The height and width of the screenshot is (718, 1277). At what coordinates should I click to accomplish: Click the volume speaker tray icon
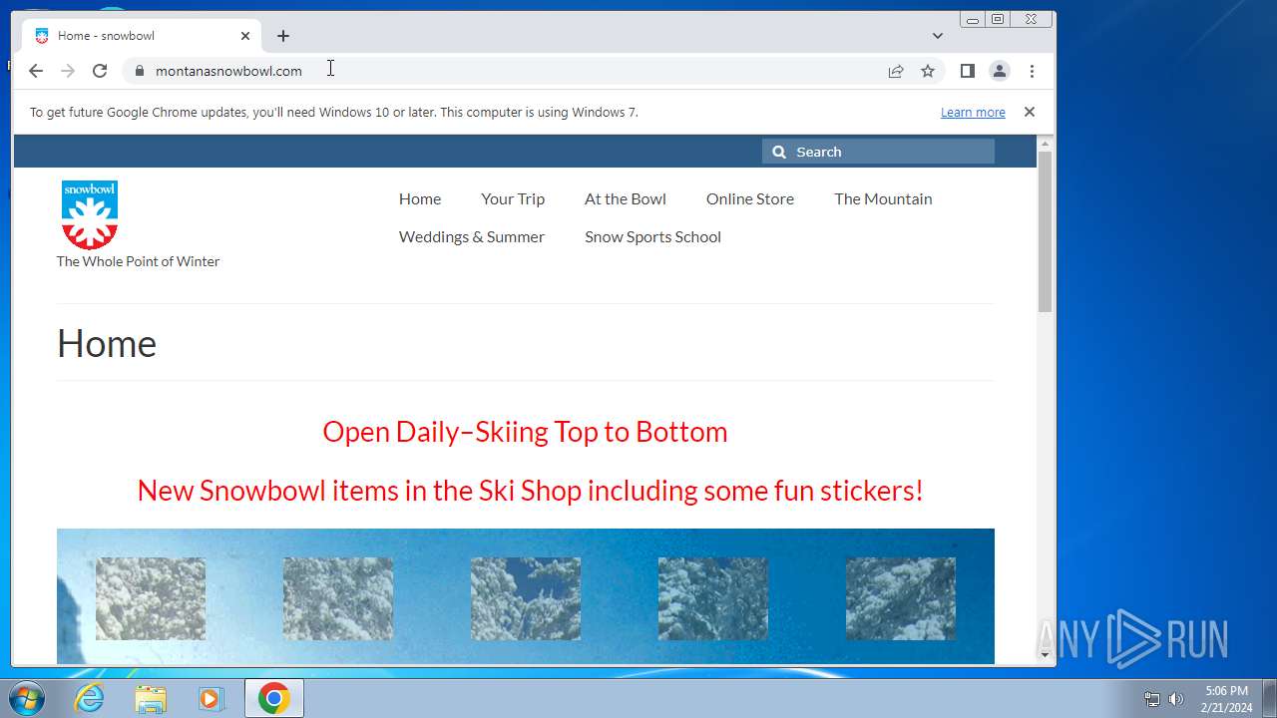click(1176, 699)
